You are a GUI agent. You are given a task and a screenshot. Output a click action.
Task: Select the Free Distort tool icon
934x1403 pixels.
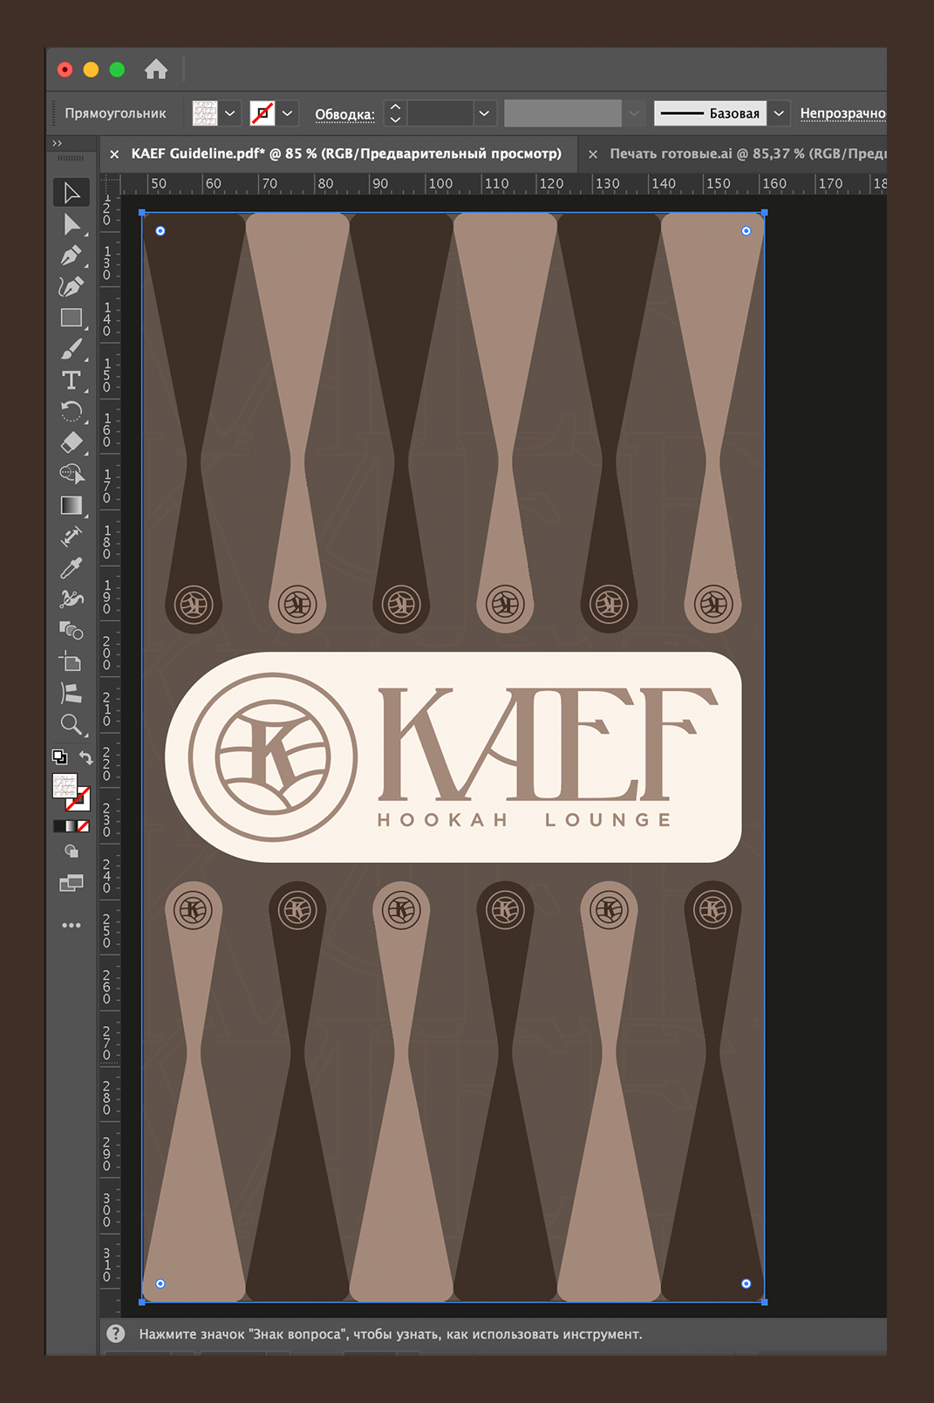click(x=72, y=693)
